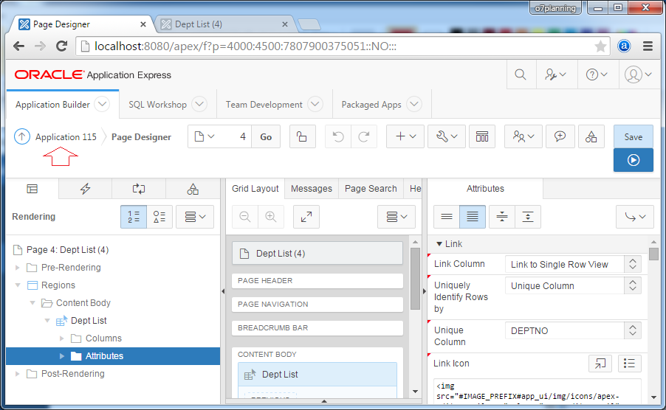Click the redo icon
The image size is (666, 410).
tap(364, 136)
